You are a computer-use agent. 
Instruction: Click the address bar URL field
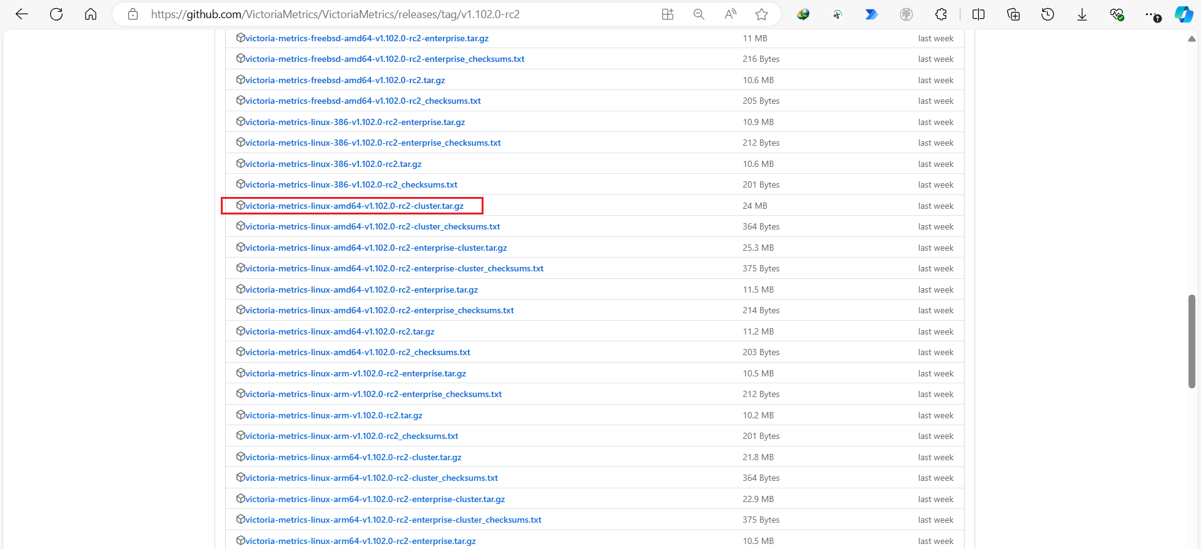(x=335, y=14)
